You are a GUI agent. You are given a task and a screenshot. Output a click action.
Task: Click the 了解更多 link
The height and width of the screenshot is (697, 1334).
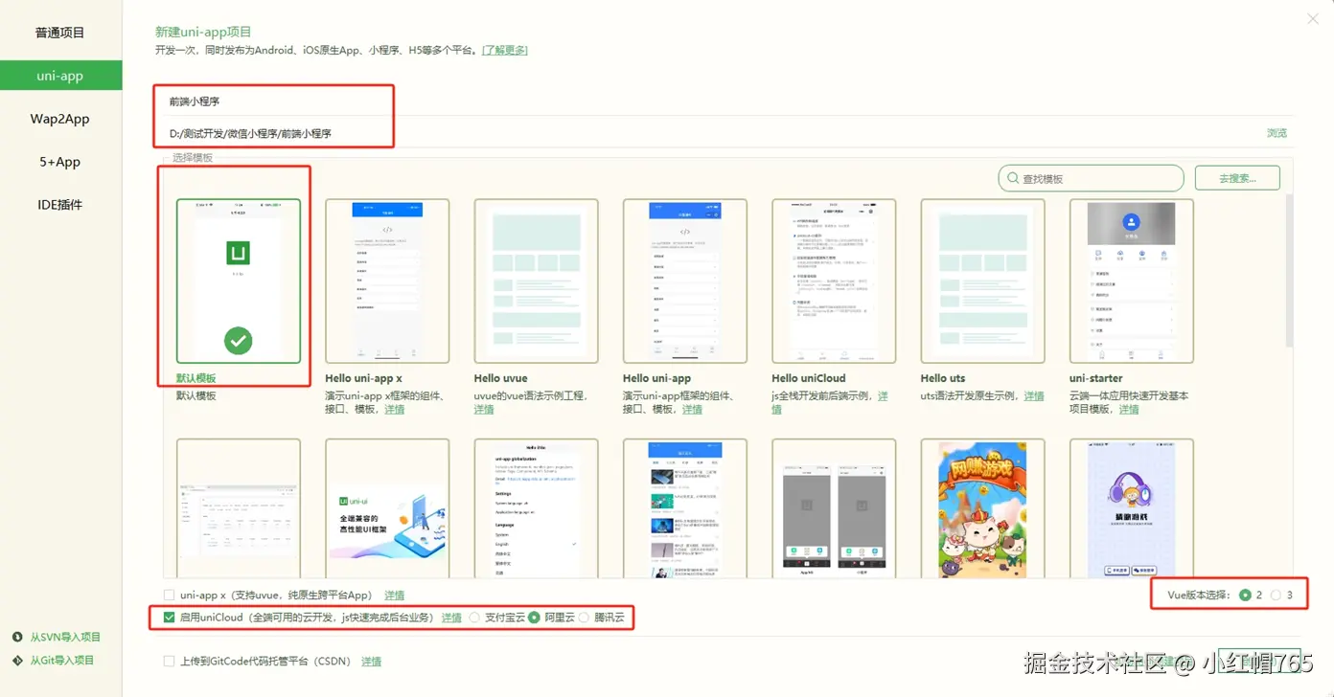(x=504, y=50)
